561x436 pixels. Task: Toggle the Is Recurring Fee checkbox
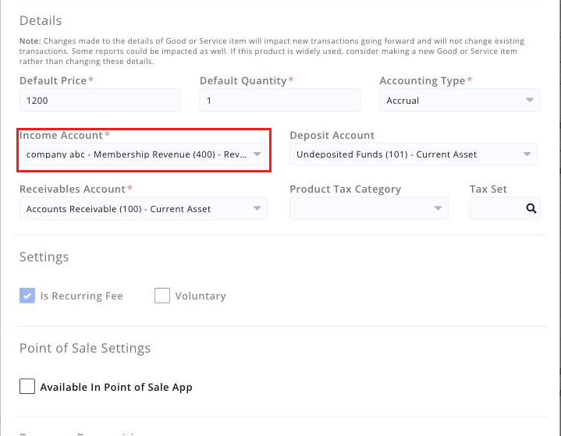(27, 296)
